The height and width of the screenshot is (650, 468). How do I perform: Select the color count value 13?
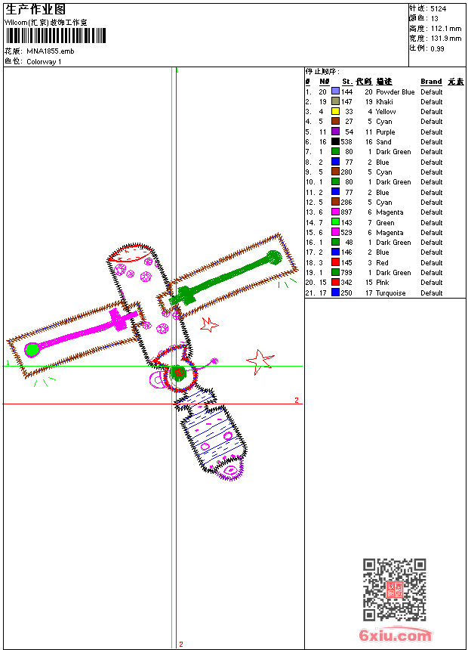(x=434, y=18)
